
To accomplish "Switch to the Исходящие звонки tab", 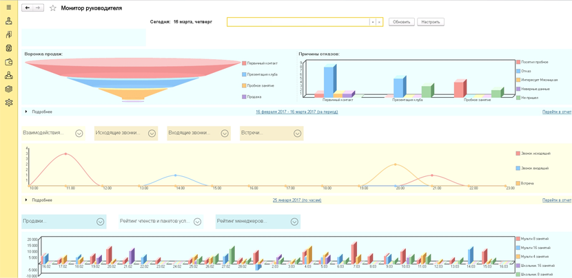I will (118, 133).
